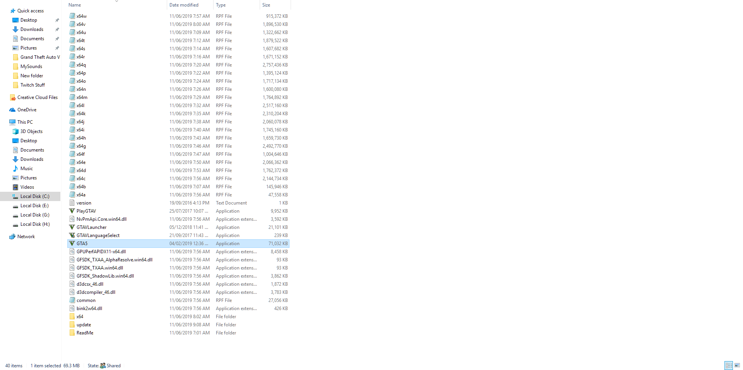Click the GTAVLauncher application icon
This screenshot has width=743, height=370.
[72, 227]
